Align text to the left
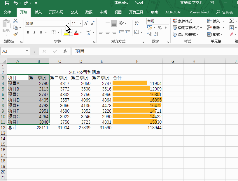 (101, 32)
